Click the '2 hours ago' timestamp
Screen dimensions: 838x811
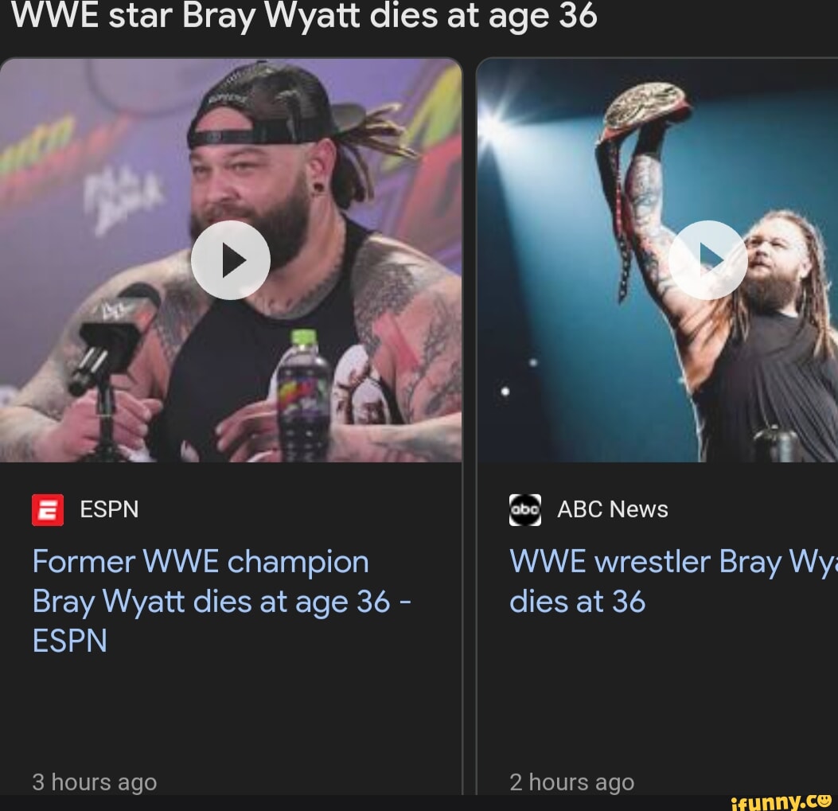click(x=571, y=782)
